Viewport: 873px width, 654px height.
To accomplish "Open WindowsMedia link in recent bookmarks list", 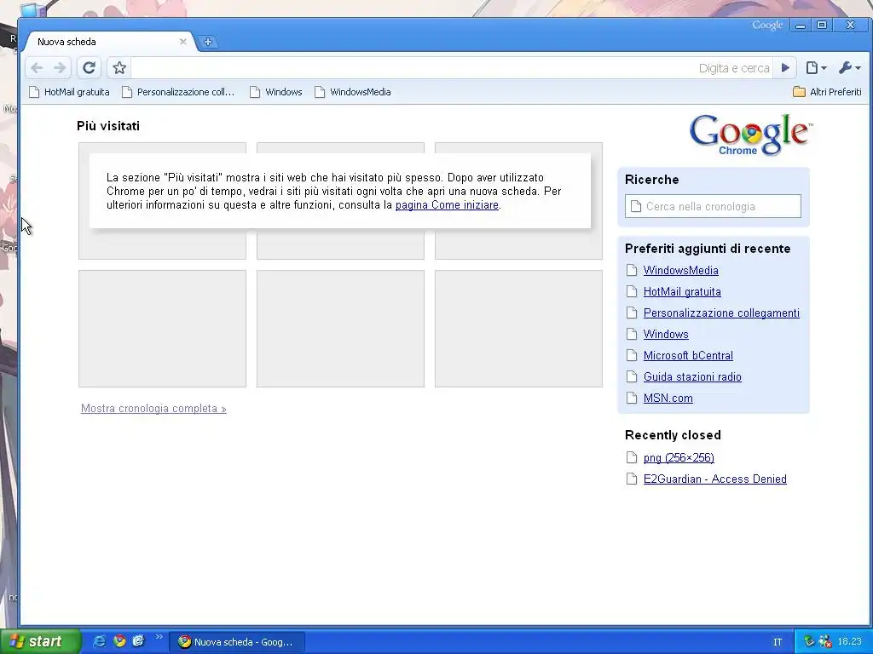I will pos(680,270).
